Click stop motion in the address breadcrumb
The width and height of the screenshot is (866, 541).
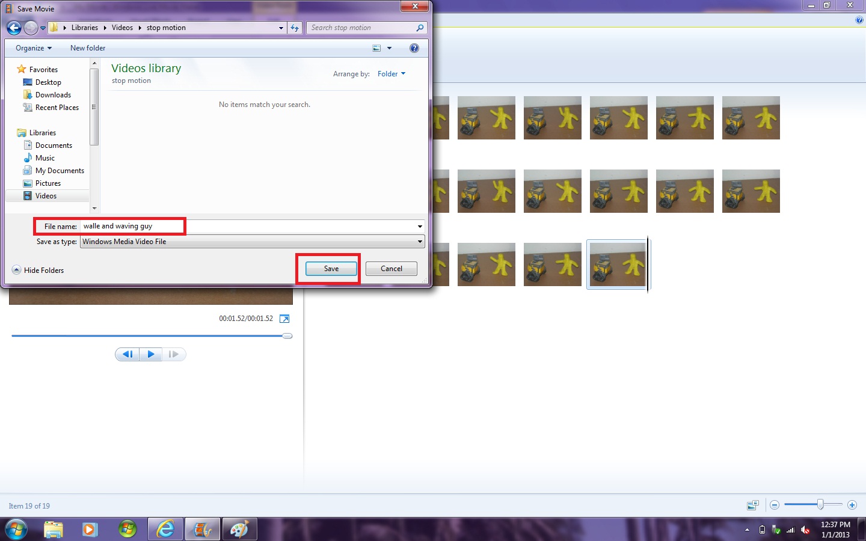pyautogui.click(x=166, y=28)
